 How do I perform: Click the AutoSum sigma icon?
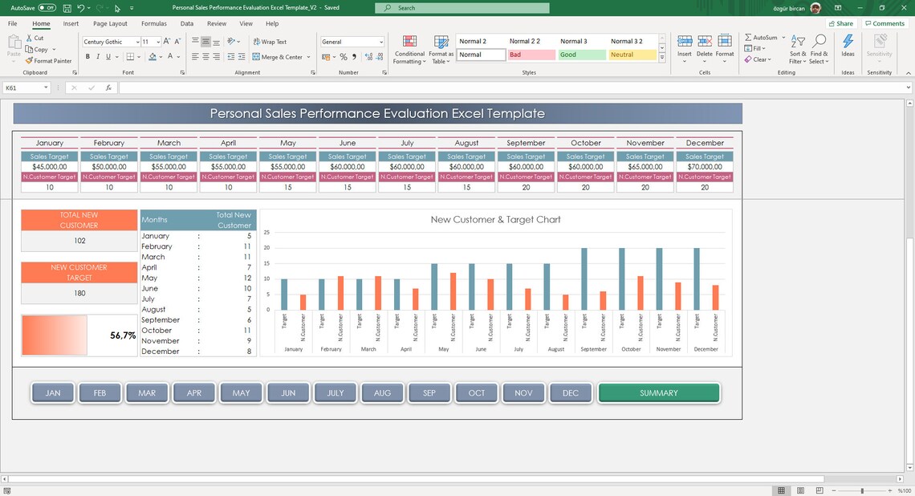(748, 38)
